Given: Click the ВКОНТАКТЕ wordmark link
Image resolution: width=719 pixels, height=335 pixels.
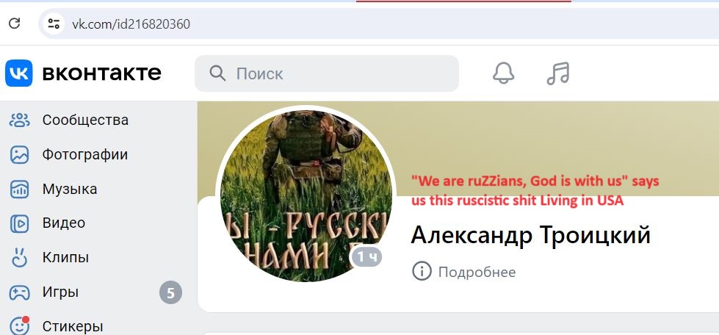Looking at the screenshot, I should pos(102,73).
